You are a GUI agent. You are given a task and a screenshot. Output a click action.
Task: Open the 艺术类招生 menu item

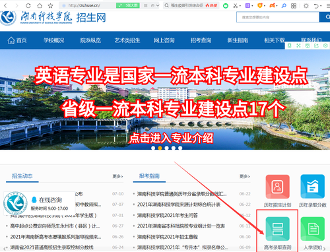[x=127, y=40]
